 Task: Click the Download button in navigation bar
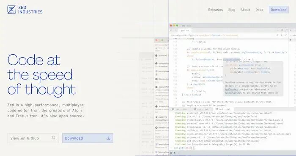[279, 10]
